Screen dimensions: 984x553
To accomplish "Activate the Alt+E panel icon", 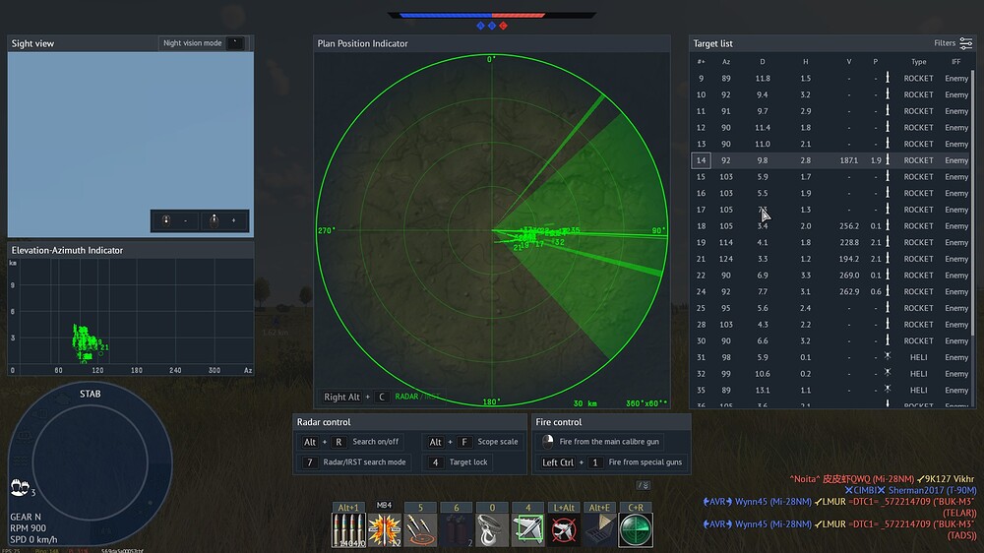I will 599,529.
